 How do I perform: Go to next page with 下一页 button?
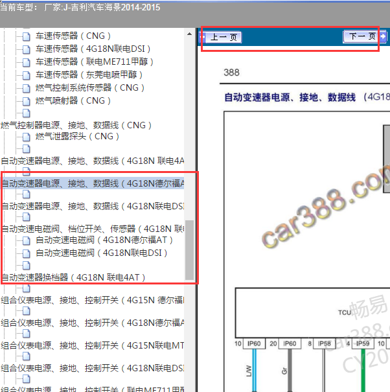365,36
